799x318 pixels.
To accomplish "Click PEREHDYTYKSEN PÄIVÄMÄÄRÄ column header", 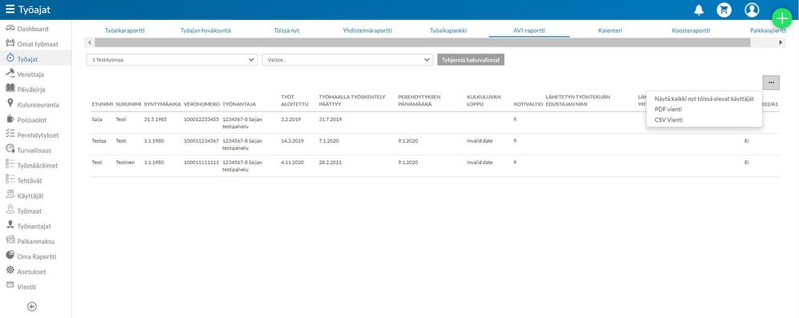I will [x=420, y=100].
